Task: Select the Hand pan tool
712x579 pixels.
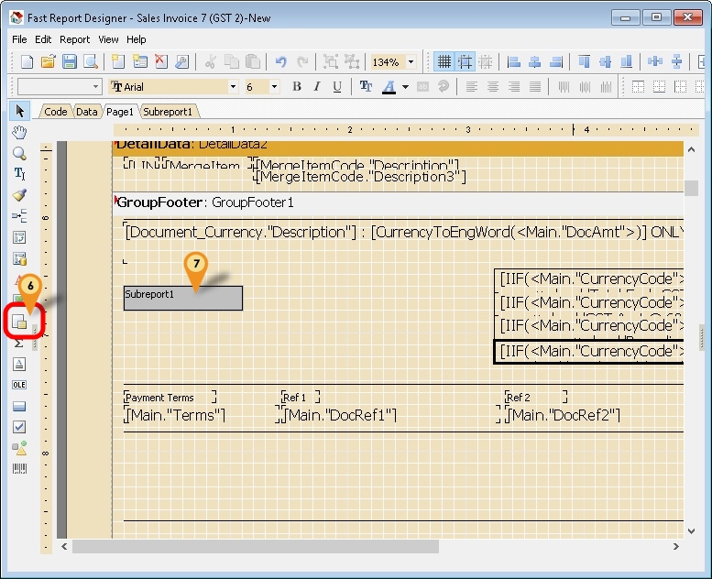Action: (19, 132)
